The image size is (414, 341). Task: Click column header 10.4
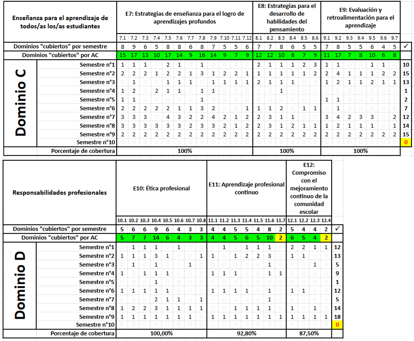point(156,220)
